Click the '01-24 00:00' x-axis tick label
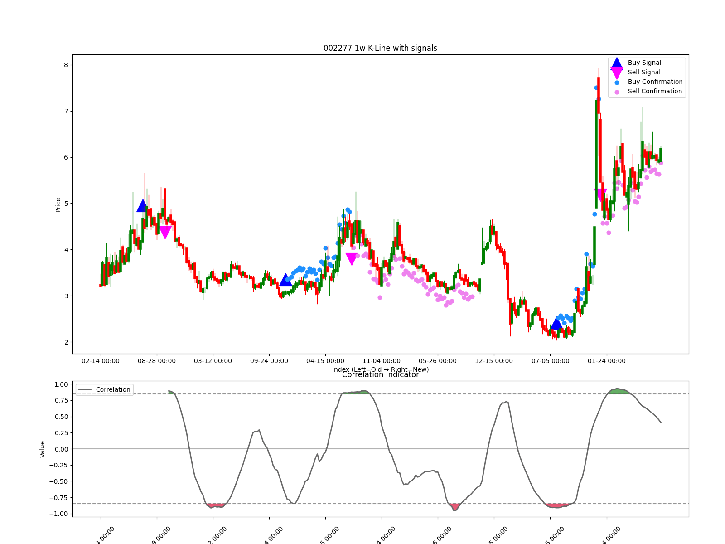Screen dimensions: 725x544 point(606,361)
